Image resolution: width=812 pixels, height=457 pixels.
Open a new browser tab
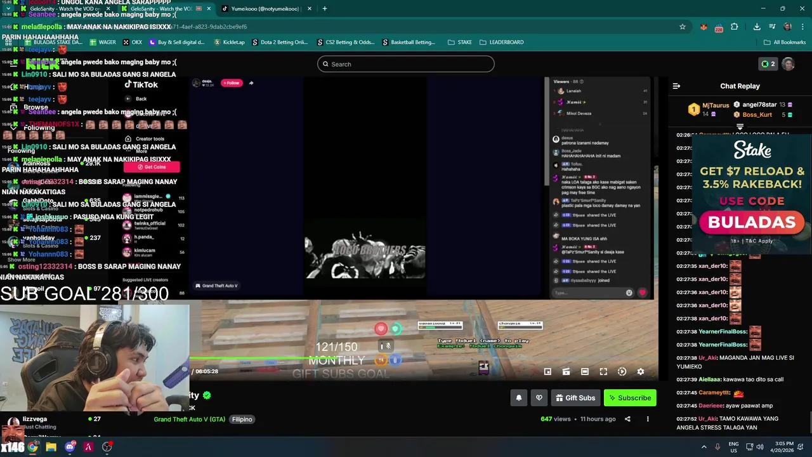pyautogui.click(x=324, y=9)
